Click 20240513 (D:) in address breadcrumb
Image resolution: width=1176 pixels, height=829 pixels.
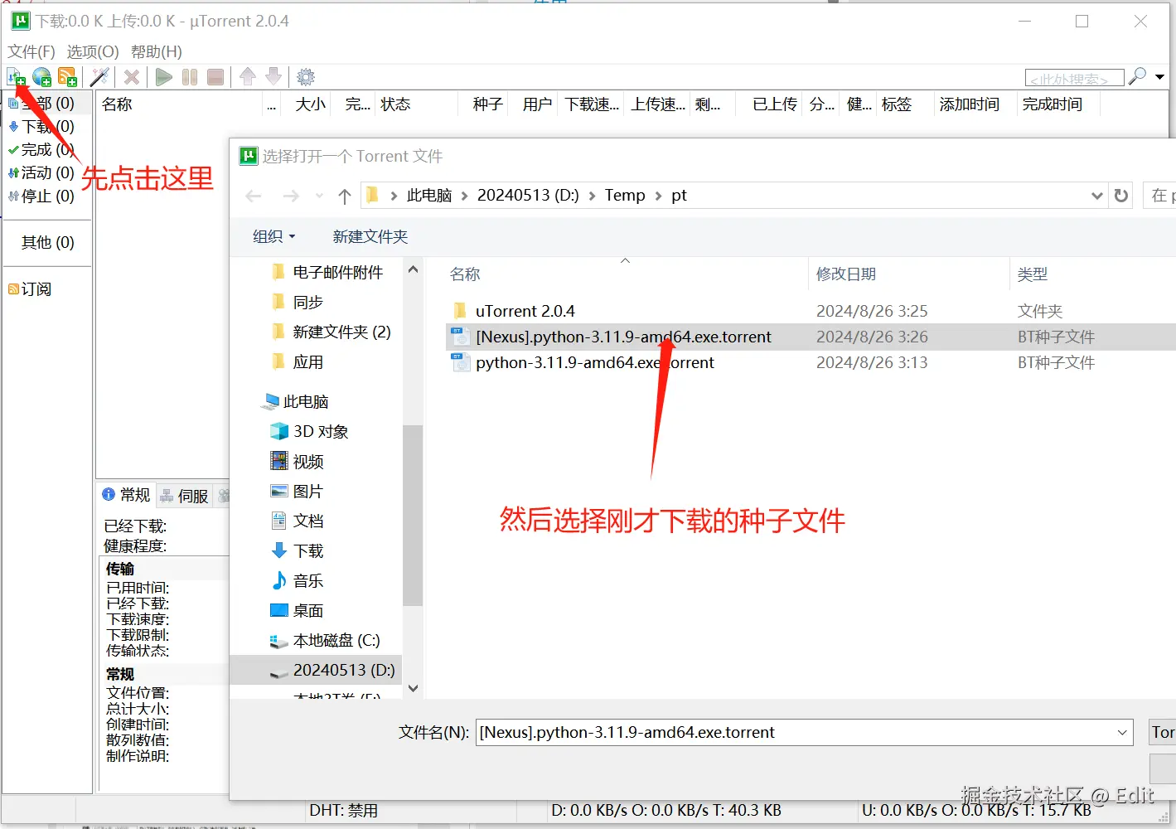click(528, 196)
